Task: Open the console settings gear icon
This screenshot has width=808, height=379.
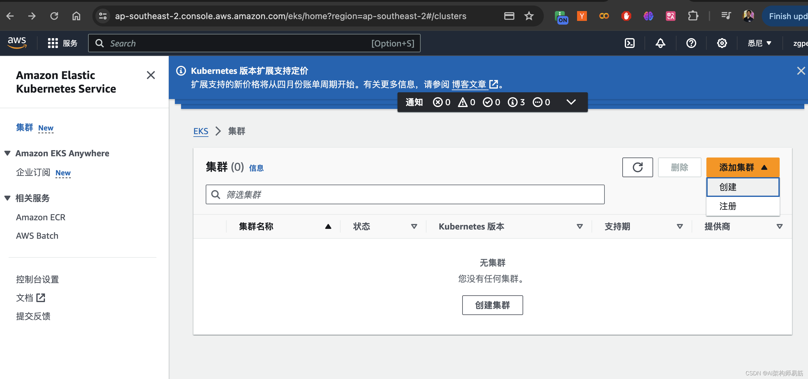Action: pos(722,43)
